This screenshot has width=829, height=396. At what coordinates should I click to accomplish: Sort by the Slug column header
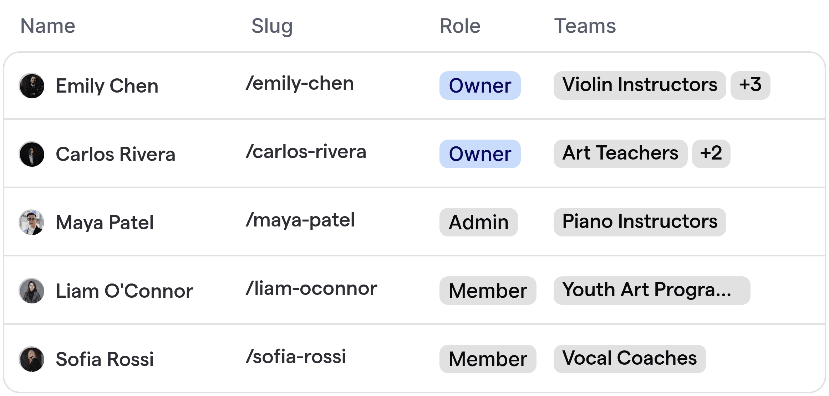272,26
